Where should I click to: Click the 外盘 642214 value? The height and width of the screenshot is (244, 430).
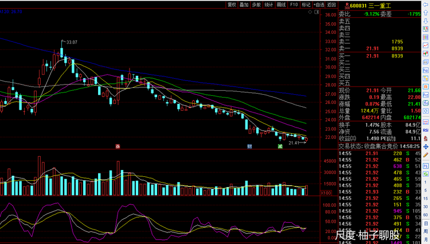point(370,118)
